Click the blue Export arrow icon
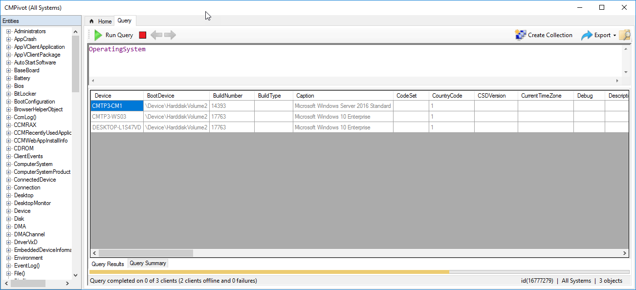The image size is (636, 290). [587, 35]
